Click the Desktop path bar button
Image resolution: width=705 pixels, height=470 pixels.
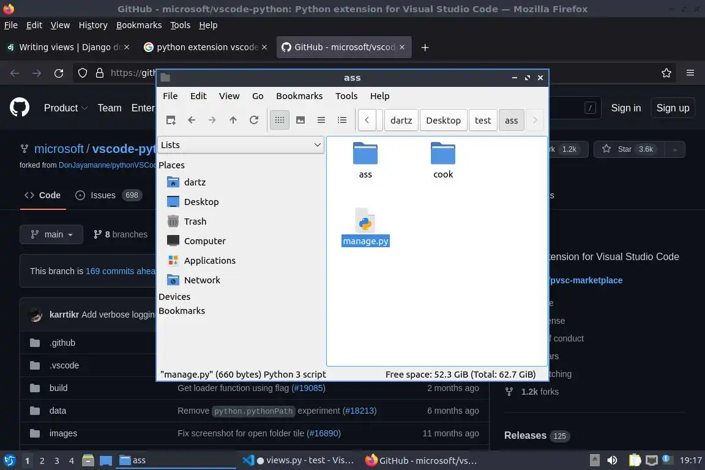tap(443, 121)
